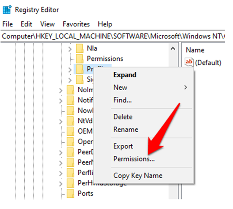Expand the NoIm key chevron
The width and height of the screenshot is (233, 209).
[61, 91]
